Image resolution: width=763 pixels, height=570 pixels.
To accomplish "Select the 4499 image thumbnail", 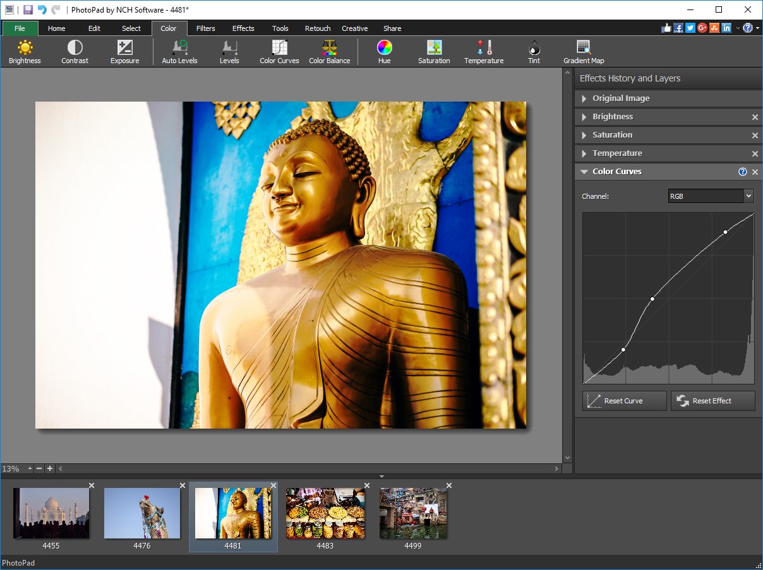I will click(x=412, y=513).
